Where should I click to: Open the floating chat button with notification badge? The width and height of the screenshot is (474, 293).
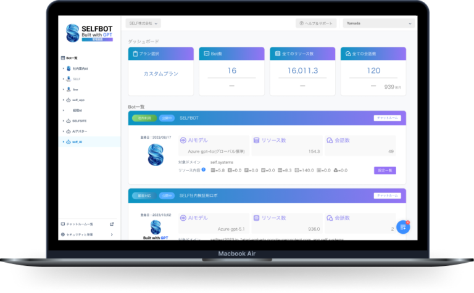(x=402, y=227)
